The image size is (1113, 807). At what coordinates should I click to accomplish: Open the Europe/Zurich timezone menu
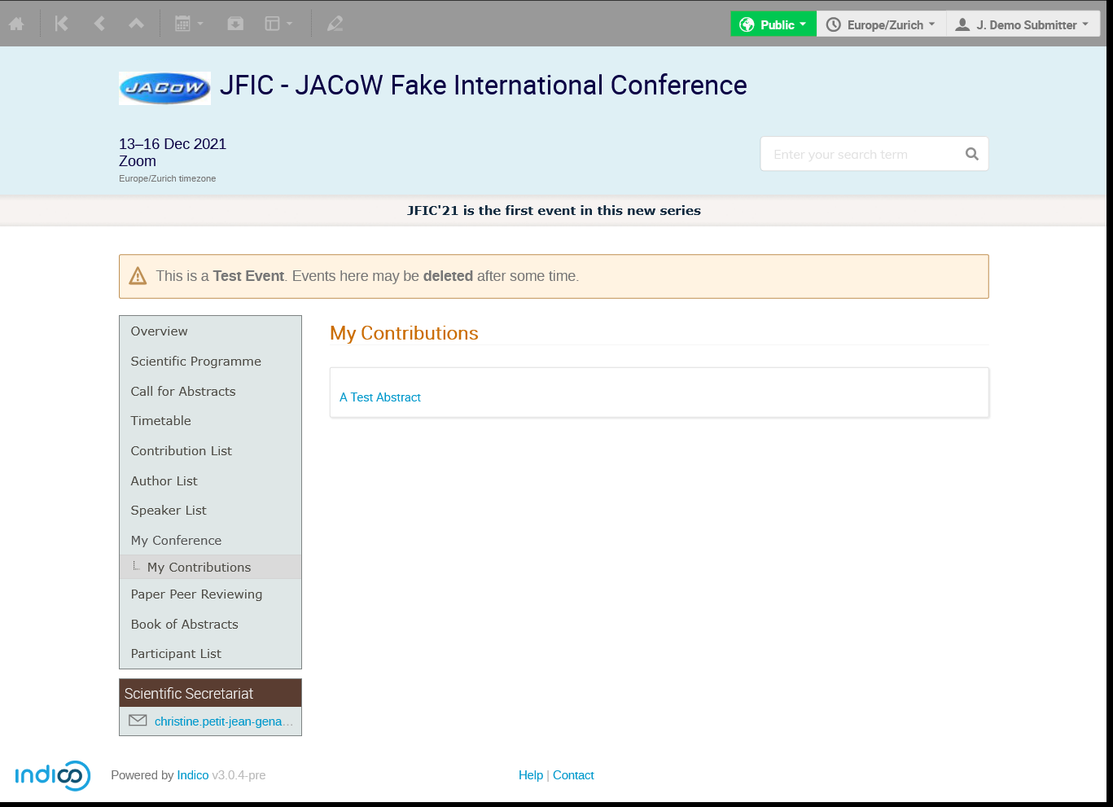point(881,24)
